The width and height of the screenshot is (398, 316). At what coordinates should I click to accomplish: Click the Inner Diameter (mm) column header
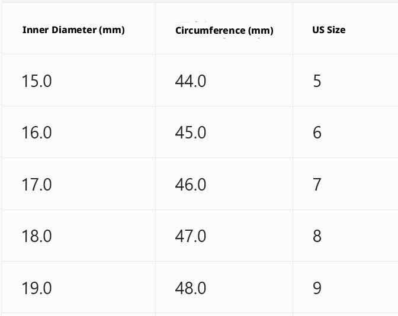tap(73, 30)
